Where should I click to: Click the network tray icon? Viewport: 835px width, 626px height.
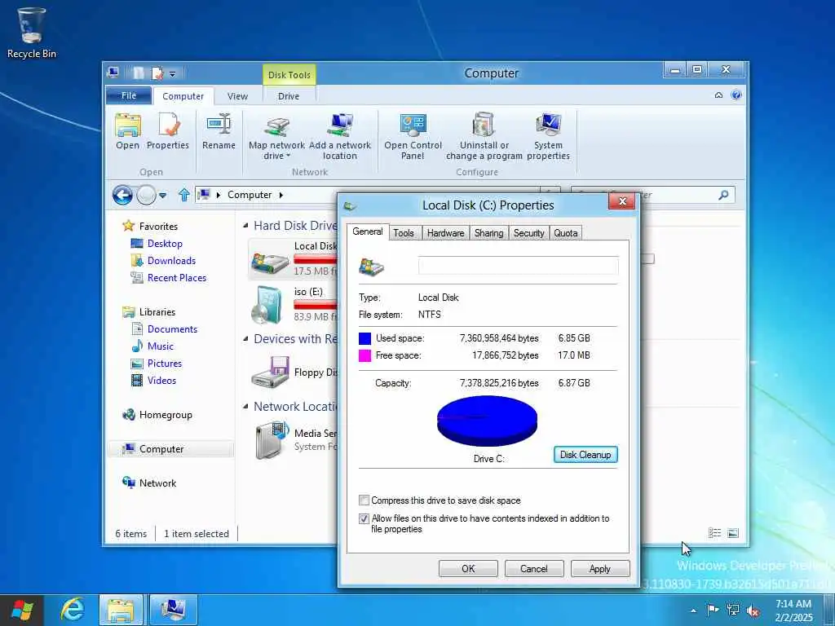coord(733,610)
